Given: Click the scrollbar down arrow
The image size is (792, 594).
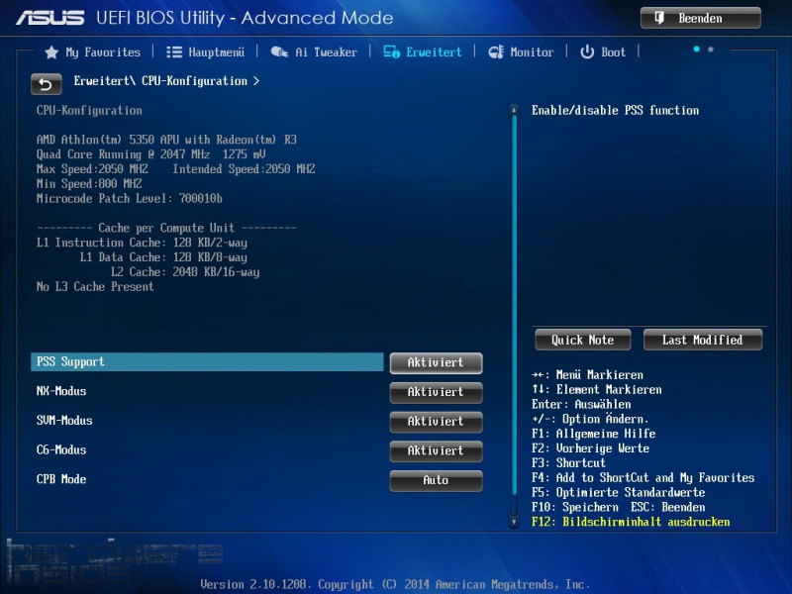Looking at the screenshot, I should point(514,522).
